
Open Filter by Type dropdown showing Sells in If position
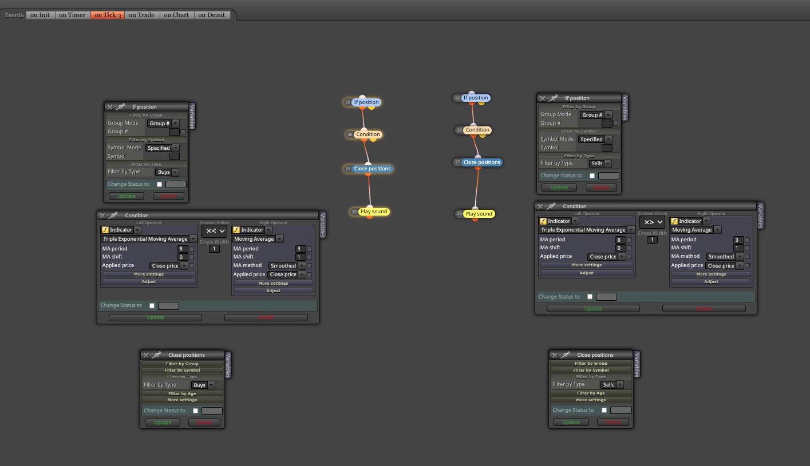600,164
